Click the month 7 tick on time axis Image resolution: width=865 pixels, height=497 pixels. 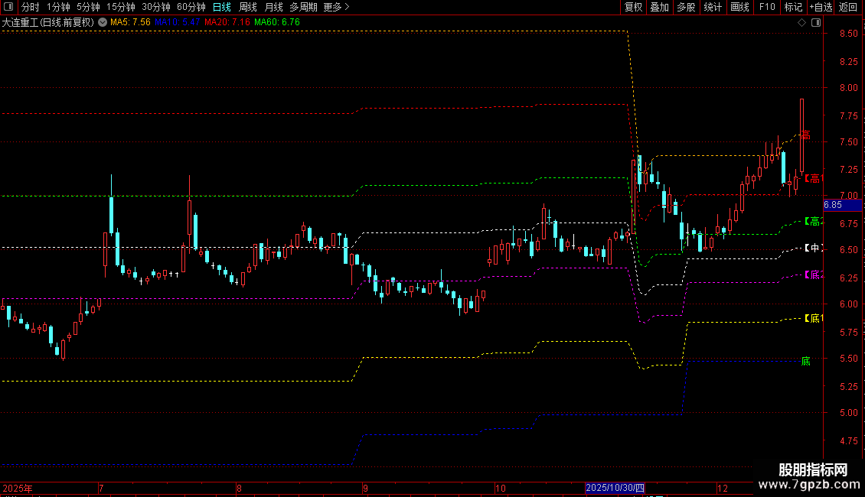101,488
